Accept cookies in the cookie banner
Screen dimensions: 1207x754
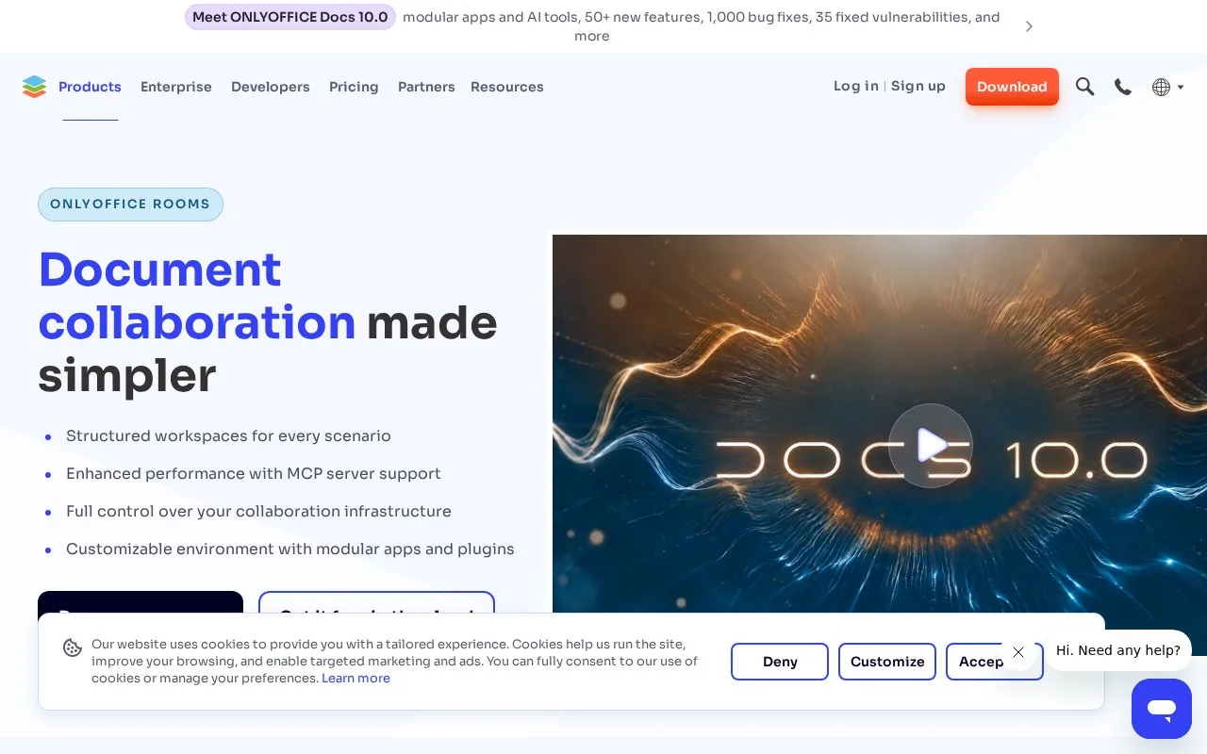click(994, 662)
